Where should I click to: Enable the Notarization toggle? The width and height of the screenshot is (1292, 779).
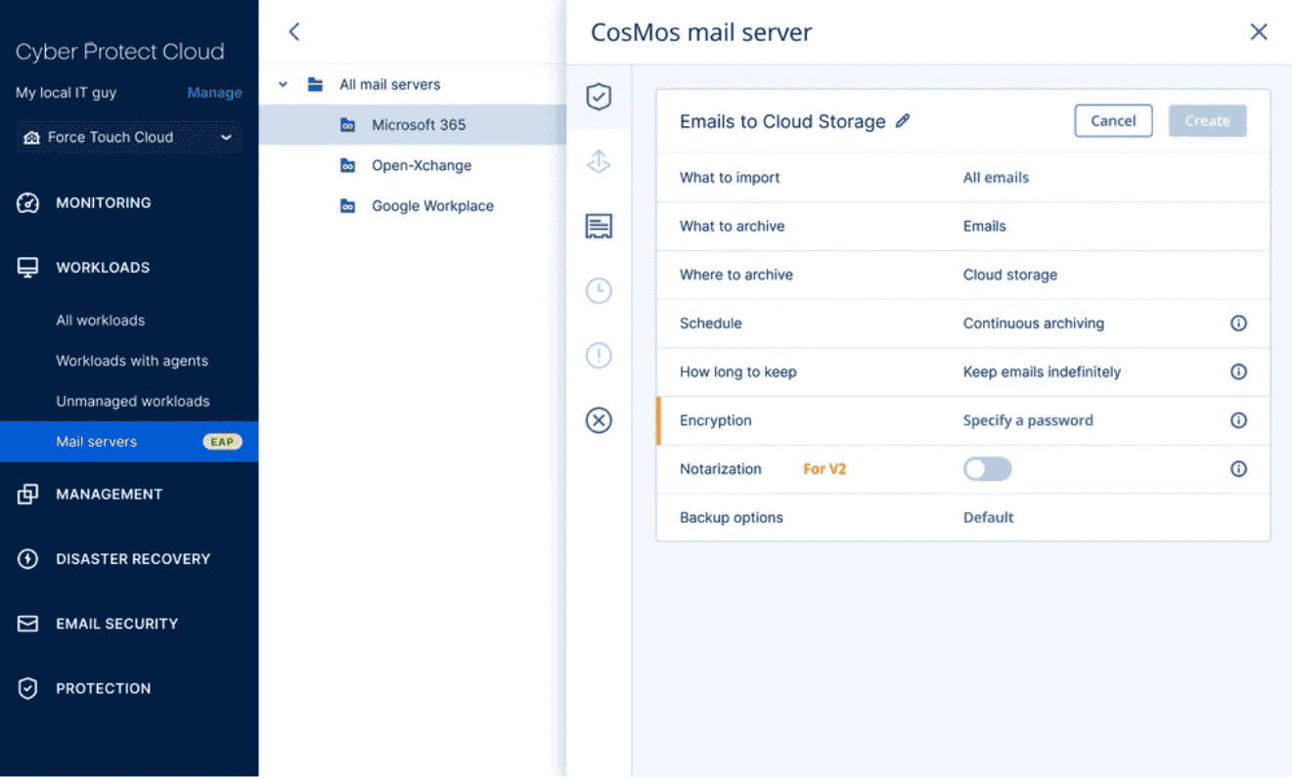coord(987,469)
